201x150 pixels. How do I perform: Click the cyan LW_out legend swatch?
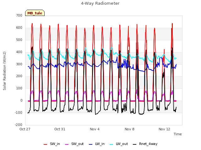point(111,144)
